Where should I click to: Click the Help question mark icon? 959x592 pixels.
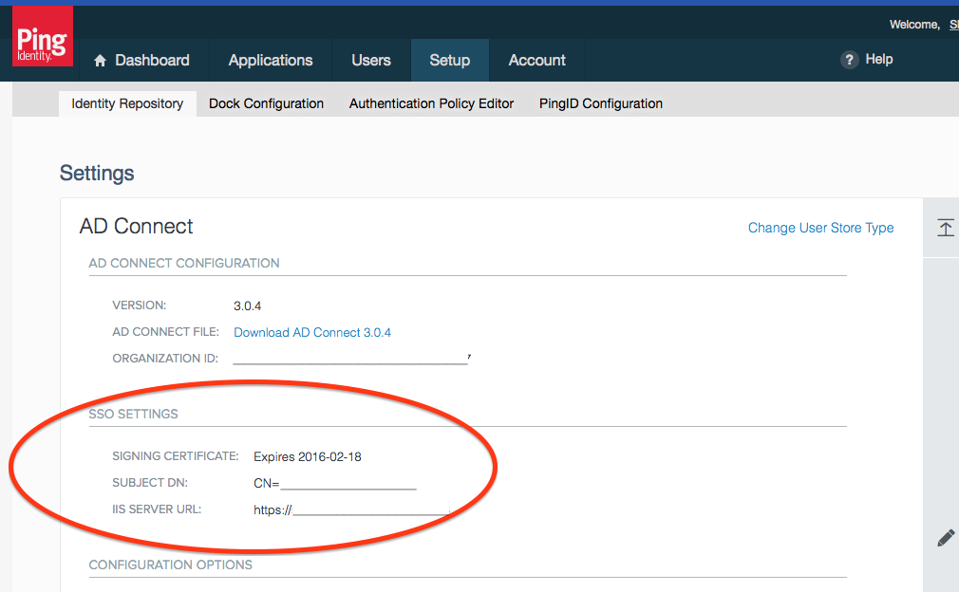click(849, 60)
